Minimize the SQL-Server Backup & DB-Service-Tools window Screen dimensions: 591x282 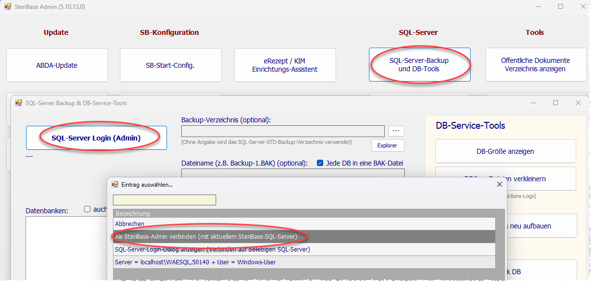pyautogui.click(x=534, y=103)
